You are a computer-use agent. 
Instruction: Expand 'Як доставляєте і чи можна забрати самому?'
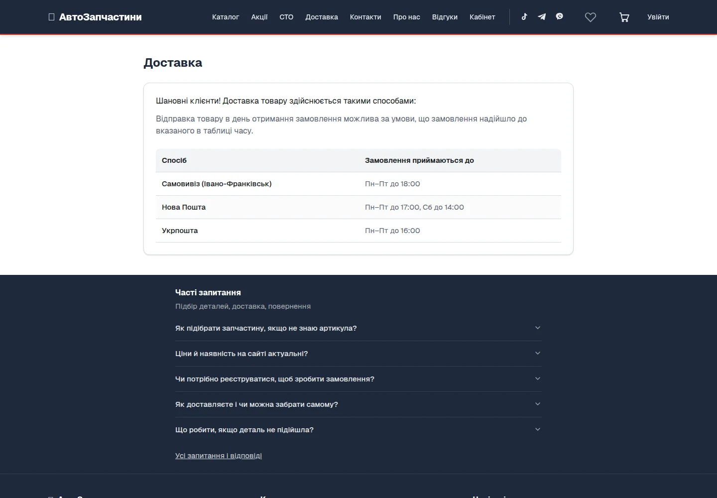358,404
